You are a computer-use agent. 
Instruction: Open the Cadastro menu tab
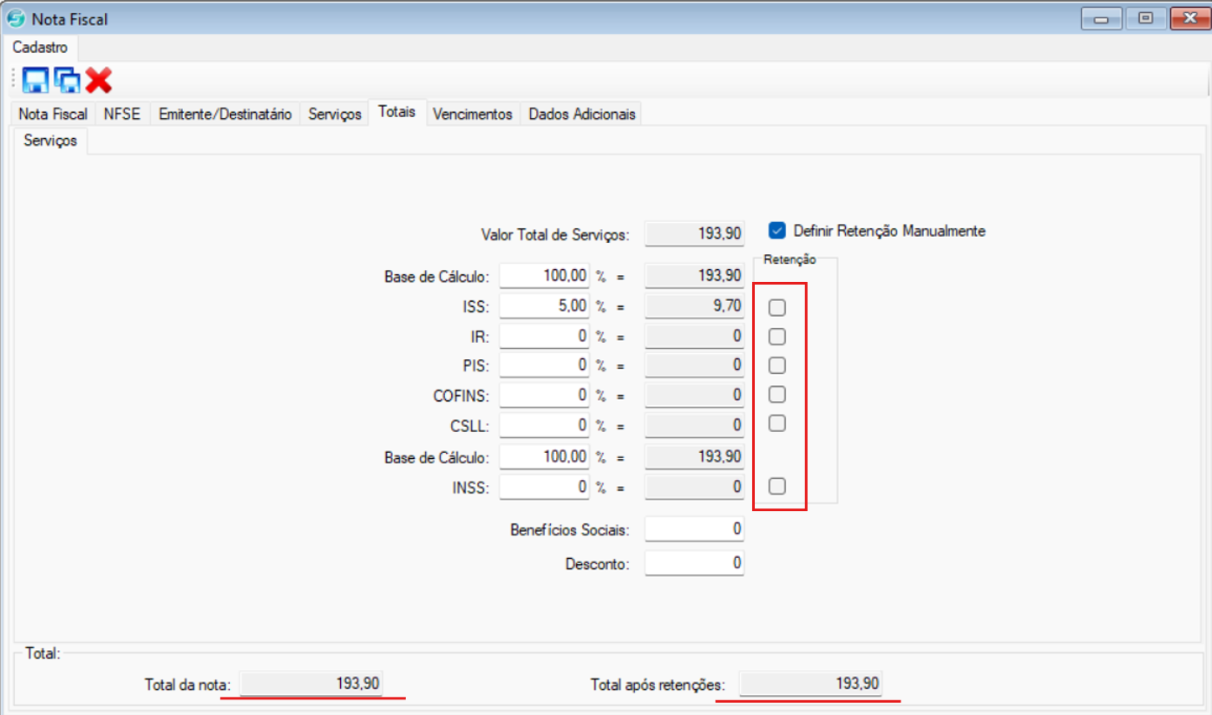coord(40,48)
